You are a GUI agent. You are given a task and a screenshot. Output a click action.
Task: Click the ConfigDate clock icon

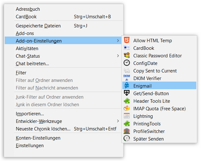127,63
